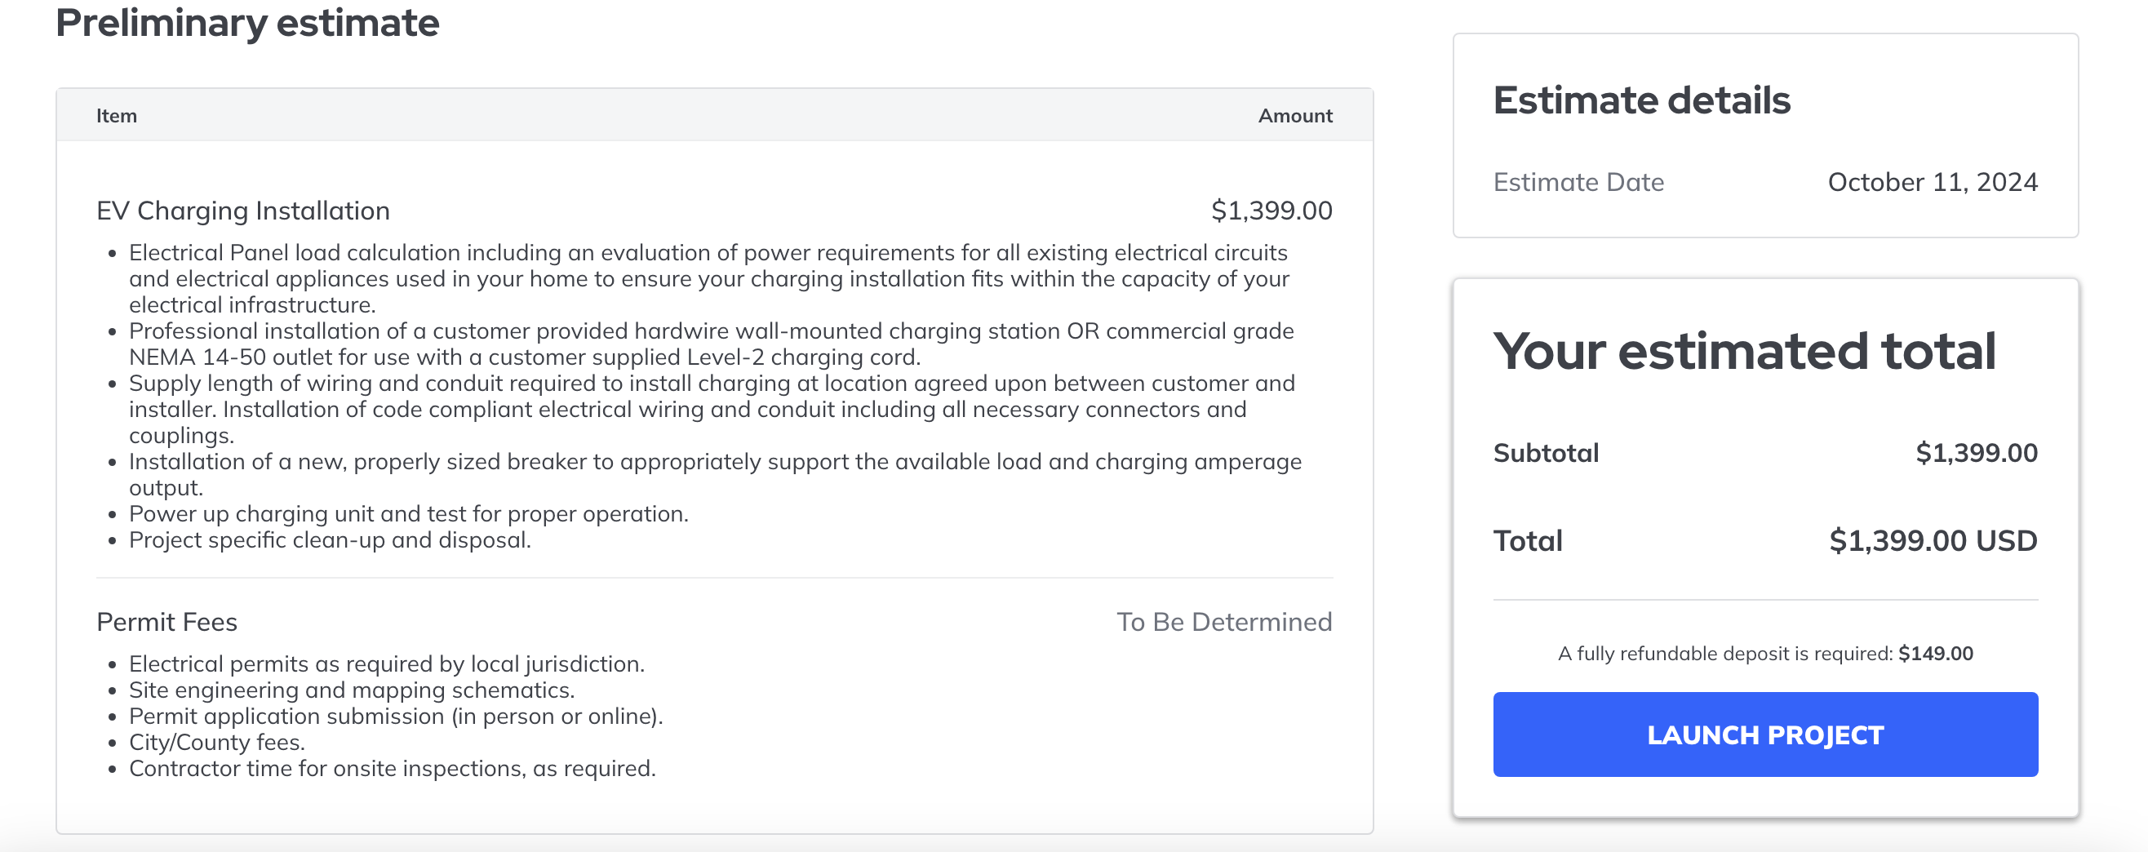Click the subtotal value $1,399.00

coord(1975,453)
